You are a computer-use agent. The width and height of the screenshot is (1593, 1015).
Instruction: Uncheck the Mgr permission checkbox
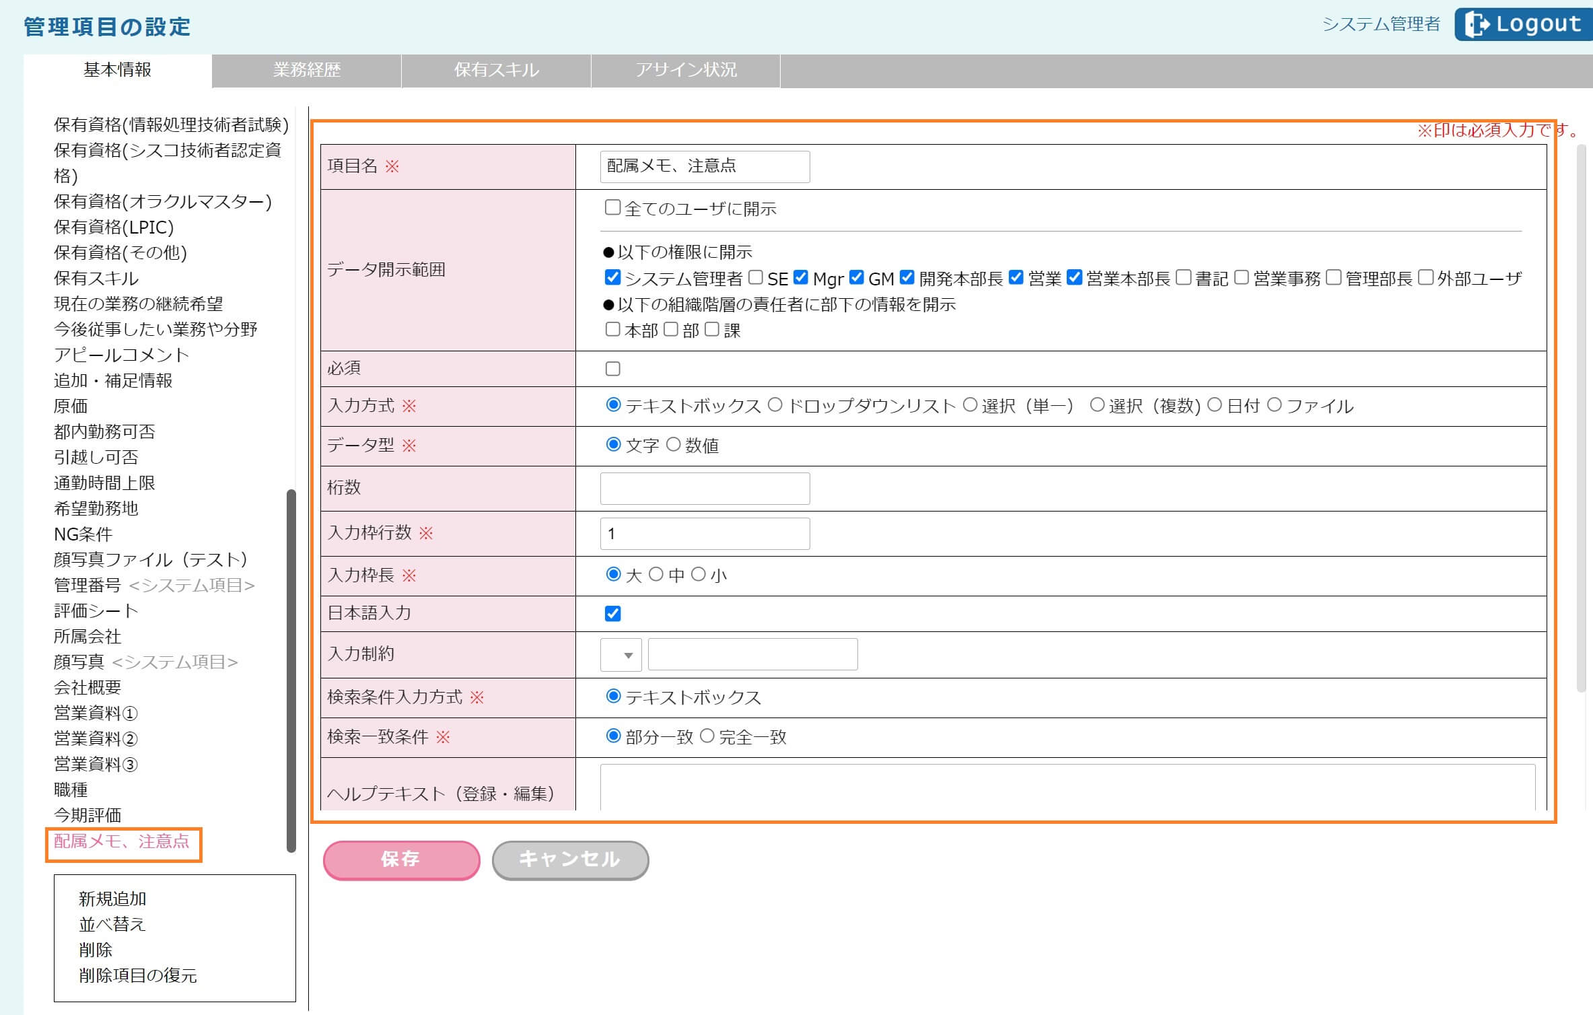click(800, 277)
